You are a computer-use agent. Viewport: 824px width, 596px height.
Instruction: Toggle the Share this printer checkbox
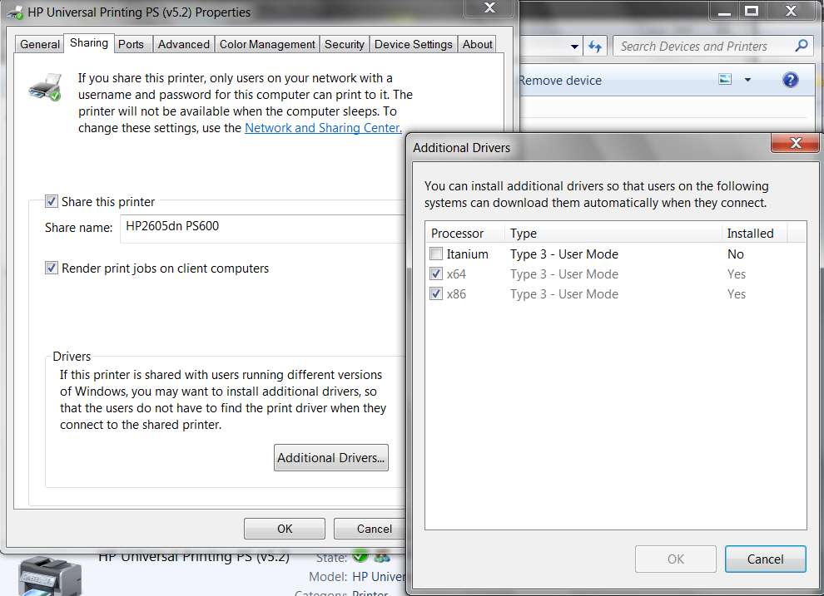click(x=52, y=201)
